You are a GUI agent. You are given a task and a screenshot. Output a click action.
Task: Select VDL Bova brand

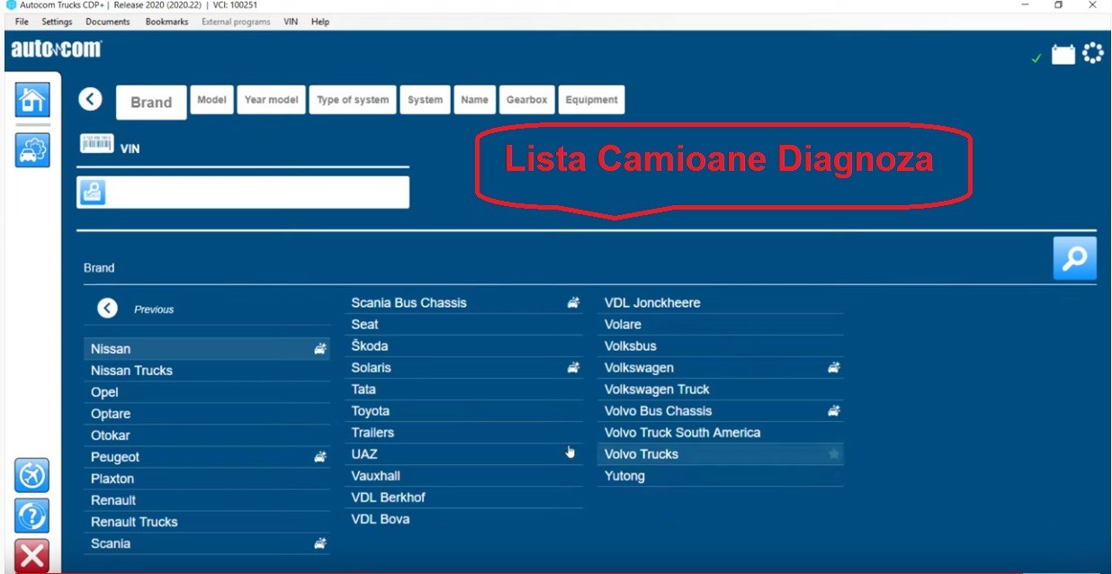click(x=464, y=519)
